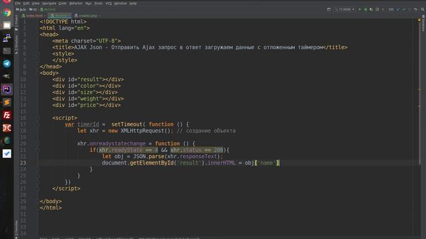Click the closing </html> tag
The height and width of the screenshot is (239, 426).
click(51, 208)
